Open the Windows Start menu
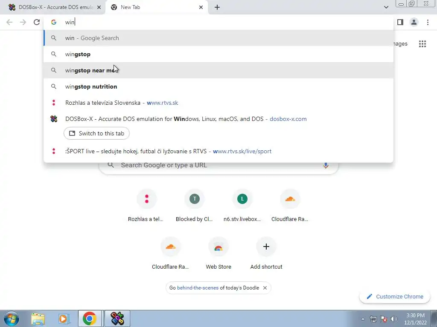Viewport: 437px width, 327px height. pos(12,318)
